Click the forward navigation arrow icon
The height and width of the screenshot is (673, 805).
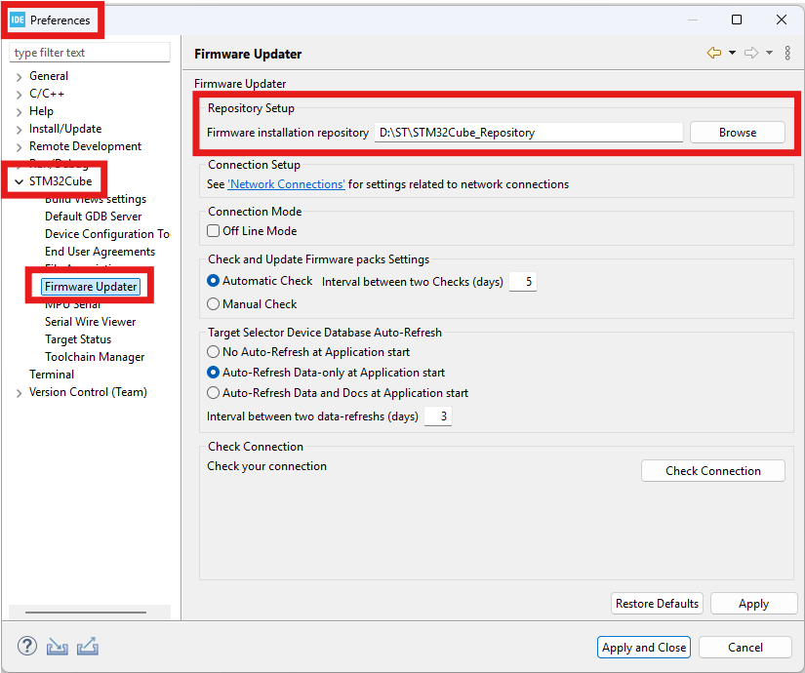[750, 53]
